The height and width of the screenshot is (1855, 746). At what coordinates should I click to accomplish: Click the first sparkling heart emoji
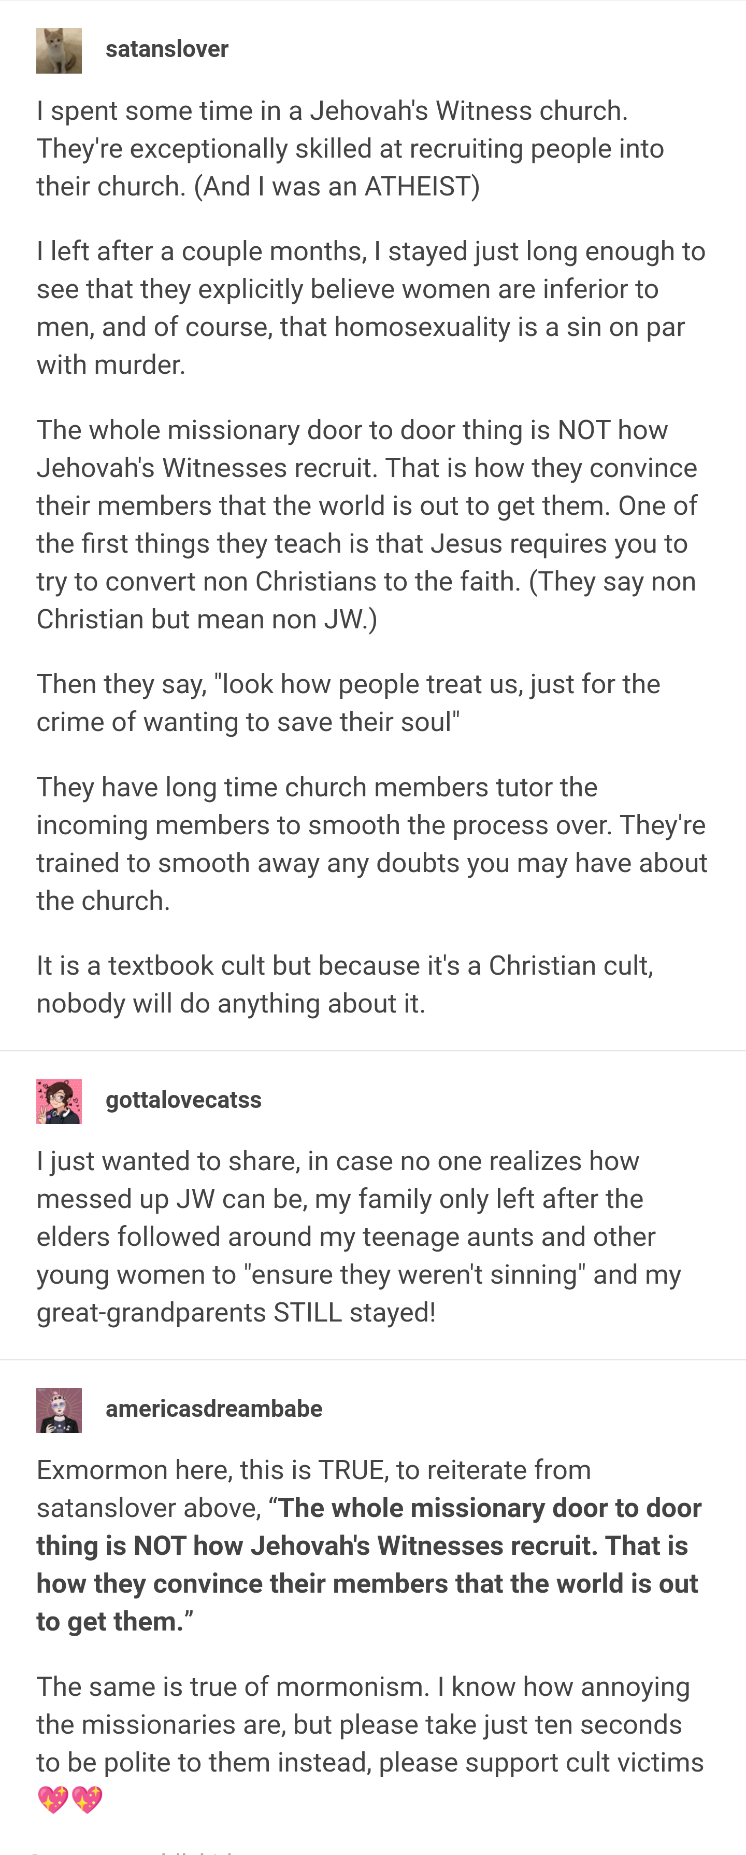point(52,1800)
